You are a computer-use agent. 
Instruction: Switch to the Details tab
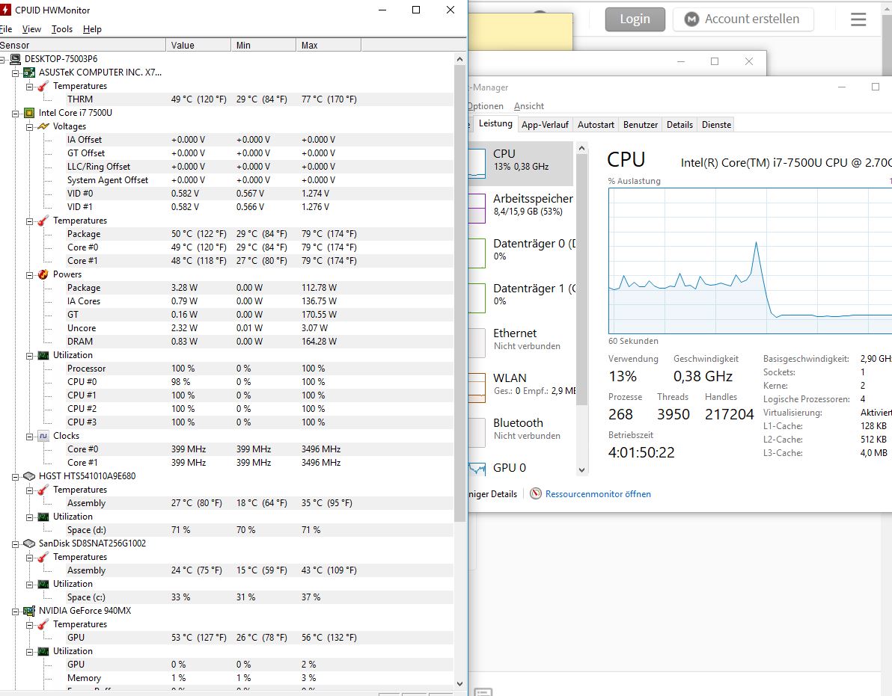(679, 124)
